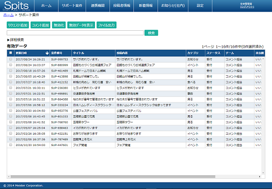Click the Spits logo
The image size is (272, 189).
coord(16,6)
